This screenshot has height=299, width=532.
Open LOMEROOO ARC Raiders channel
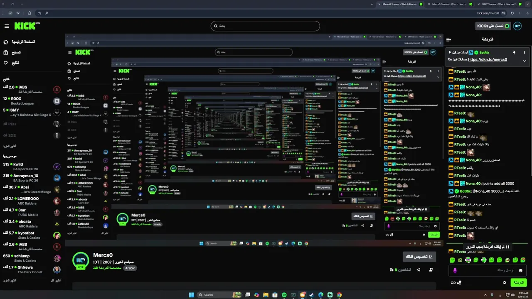31,201
